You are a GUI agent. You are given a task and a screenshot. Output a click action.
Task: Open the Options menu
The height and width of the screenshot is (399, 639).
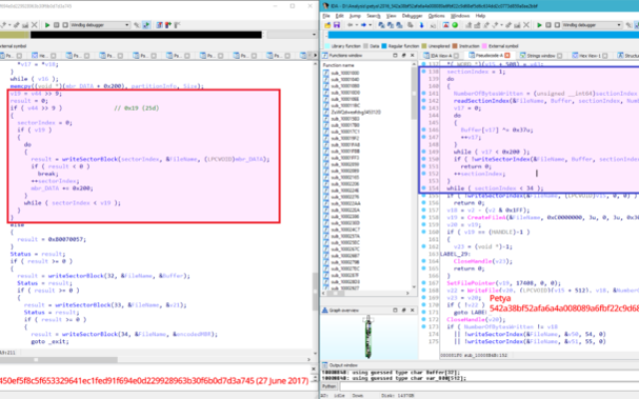coord(436,16)
